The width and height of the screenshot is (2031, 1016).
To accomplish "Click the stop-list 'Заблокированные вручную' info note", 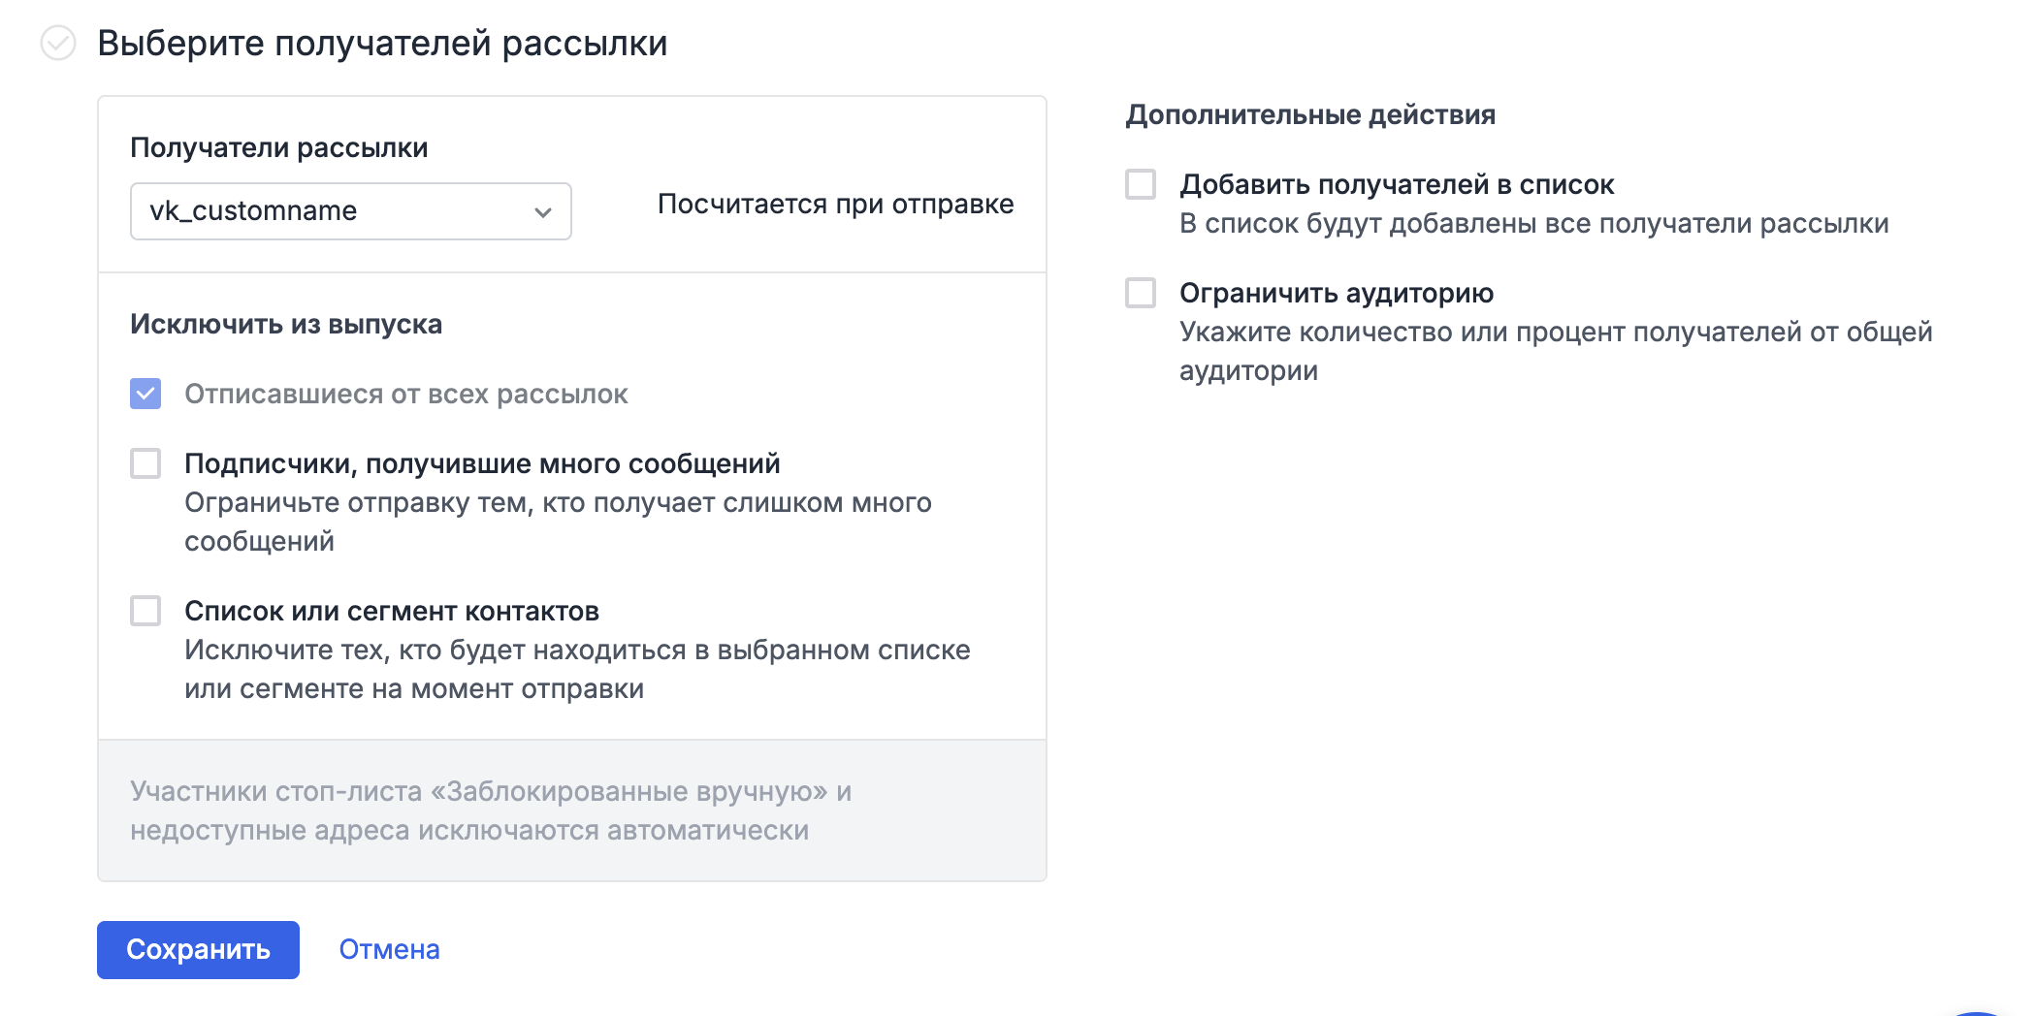I will (490, 810).
